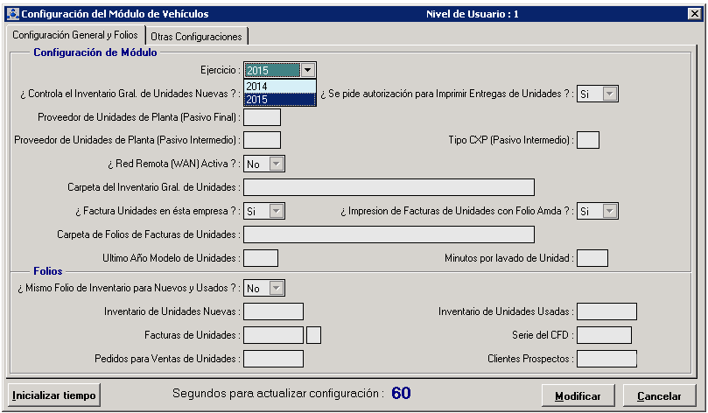Click the Carpeta del Inventario Gral. field

click(389, 187)
